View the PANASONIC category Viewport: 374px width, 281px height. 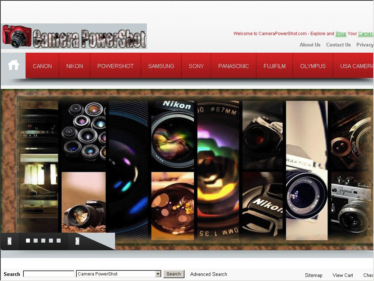[233, 66]
